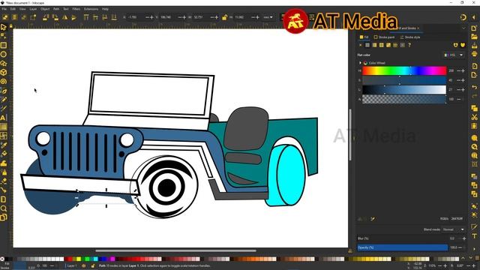480x270 pixels.
Task: Open the Filters menu
Action: (x=76, y=9)
